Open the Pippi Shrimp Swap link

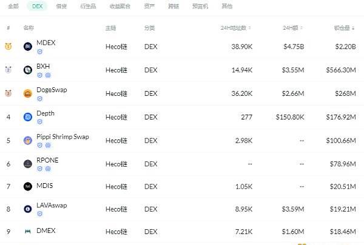coord(62,136)
